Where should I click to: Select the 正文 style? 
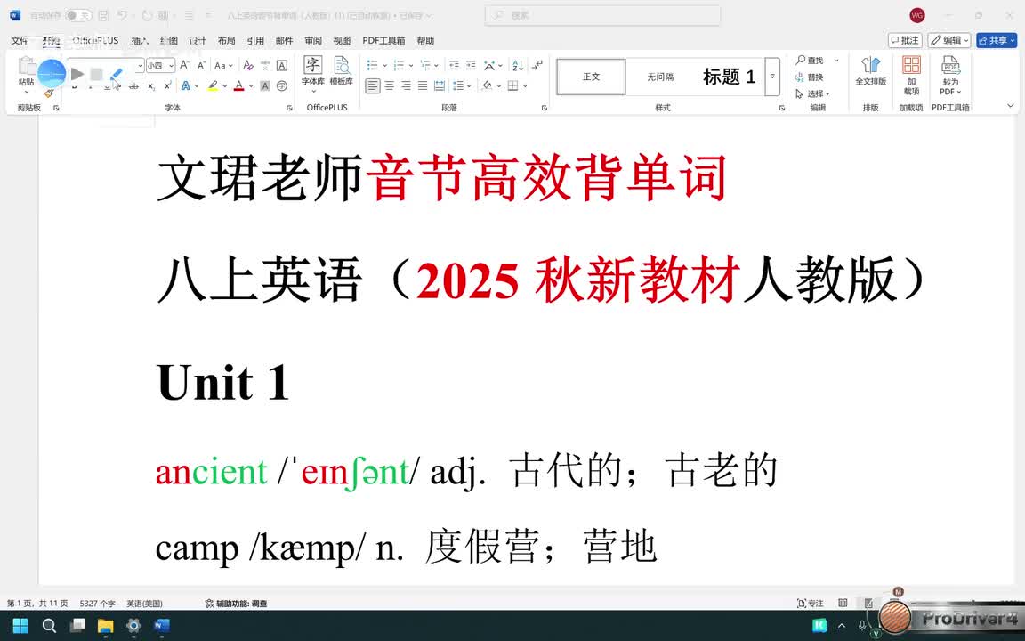pyautogui.click(x=591, y=77)
